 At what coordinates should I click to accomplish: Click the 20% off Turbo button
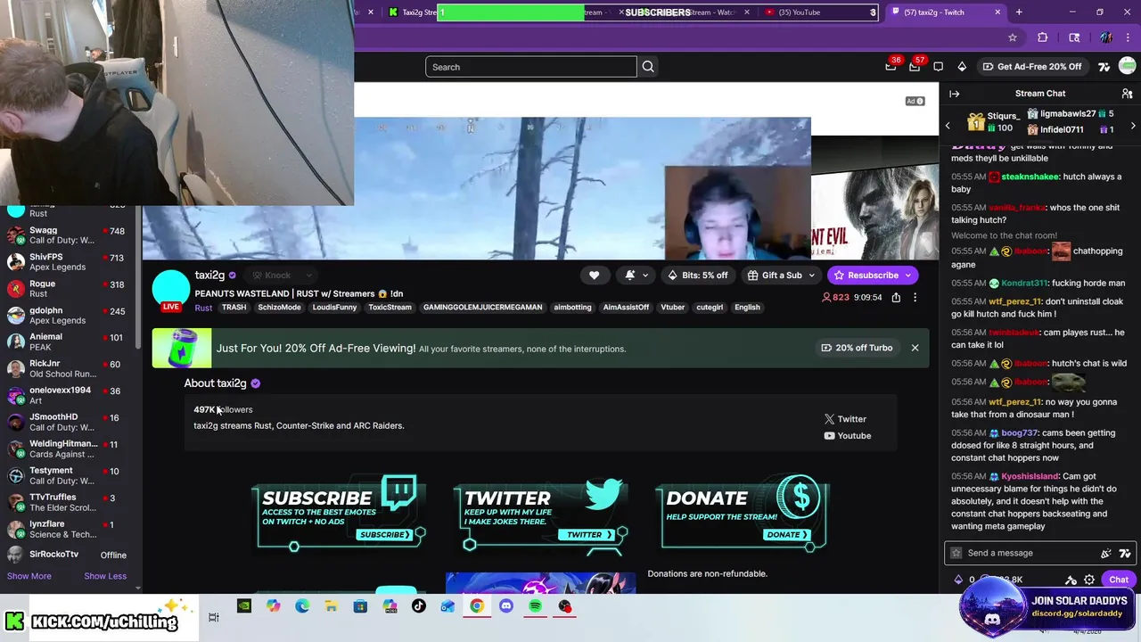point(857,348)
